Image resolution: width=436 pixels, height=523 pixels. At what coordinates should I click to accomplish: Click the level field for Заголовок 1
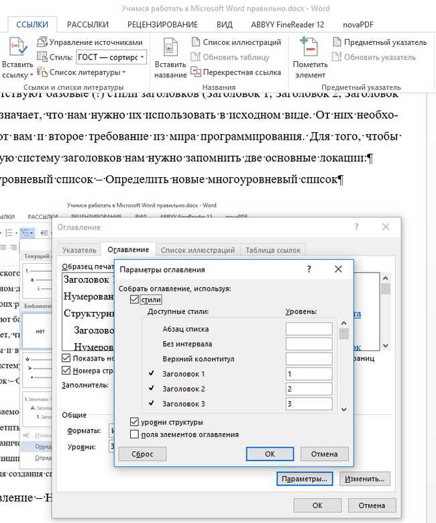coord(309,374)
